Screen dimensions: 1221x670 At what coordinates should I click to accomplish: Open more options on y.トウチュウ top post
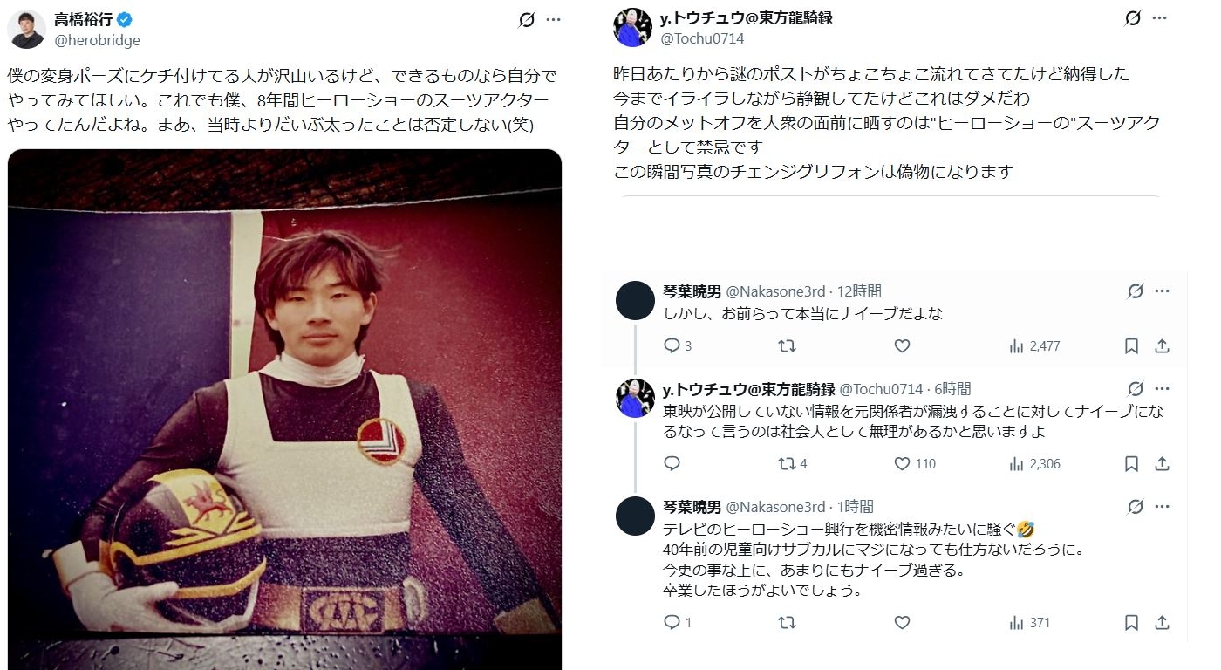click(x=1160, y=17)
